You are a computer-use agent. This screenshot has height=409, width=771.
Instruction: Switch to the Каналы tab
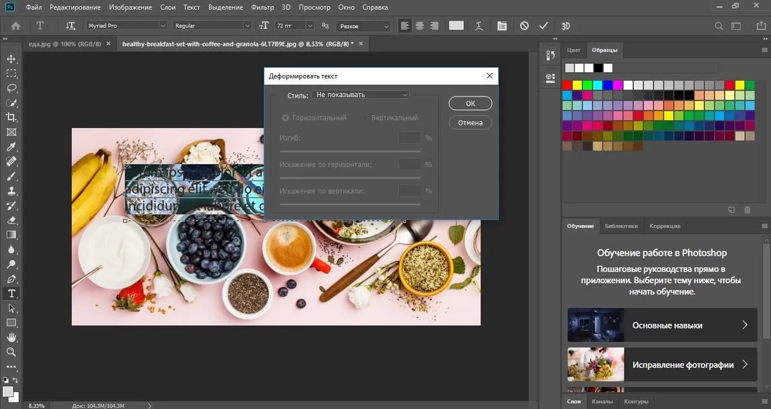602,402
